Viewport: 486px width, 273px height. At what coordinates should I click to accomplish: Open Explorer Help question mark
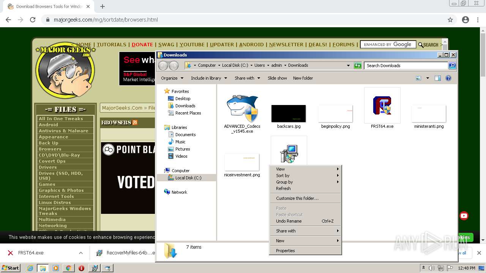point(448,78)
